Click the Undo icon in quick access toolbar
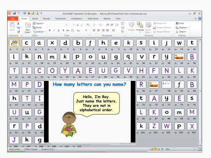The image size is (211, 158). click(x=19, y=13)
